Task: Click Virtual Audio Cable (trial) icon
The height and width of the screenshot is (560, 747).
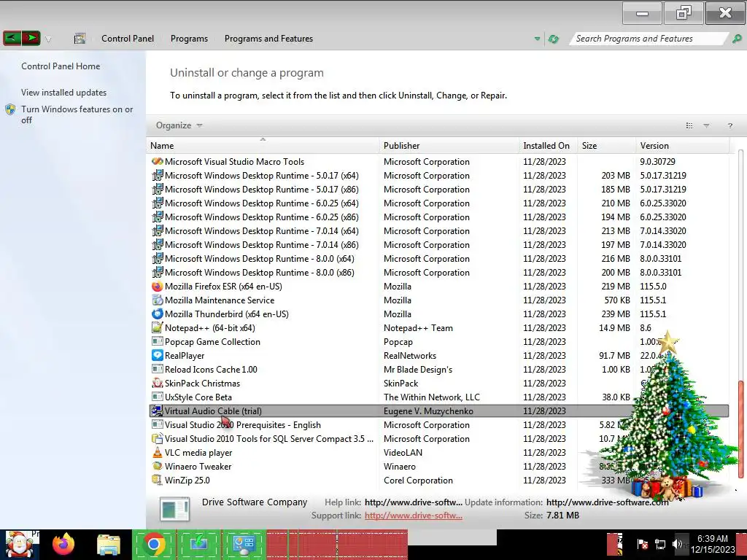Action: pyautogui.click(x=158, y=411)
